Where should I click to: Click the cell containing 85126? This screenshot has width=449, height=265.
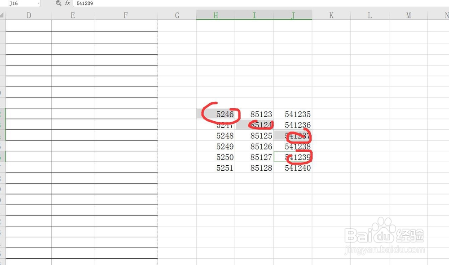(254, 146)
